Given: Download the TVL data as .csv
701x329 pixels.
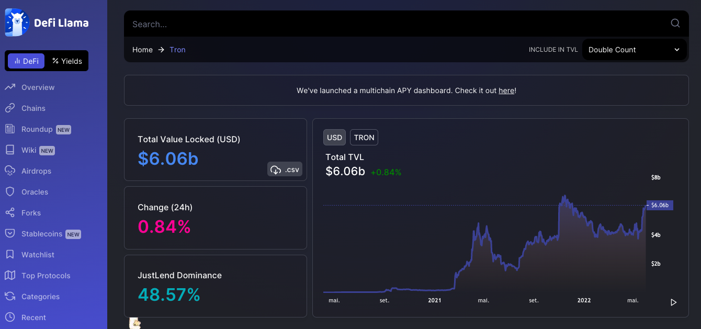Looking at the screenshot, I should (x=285, y=169).
